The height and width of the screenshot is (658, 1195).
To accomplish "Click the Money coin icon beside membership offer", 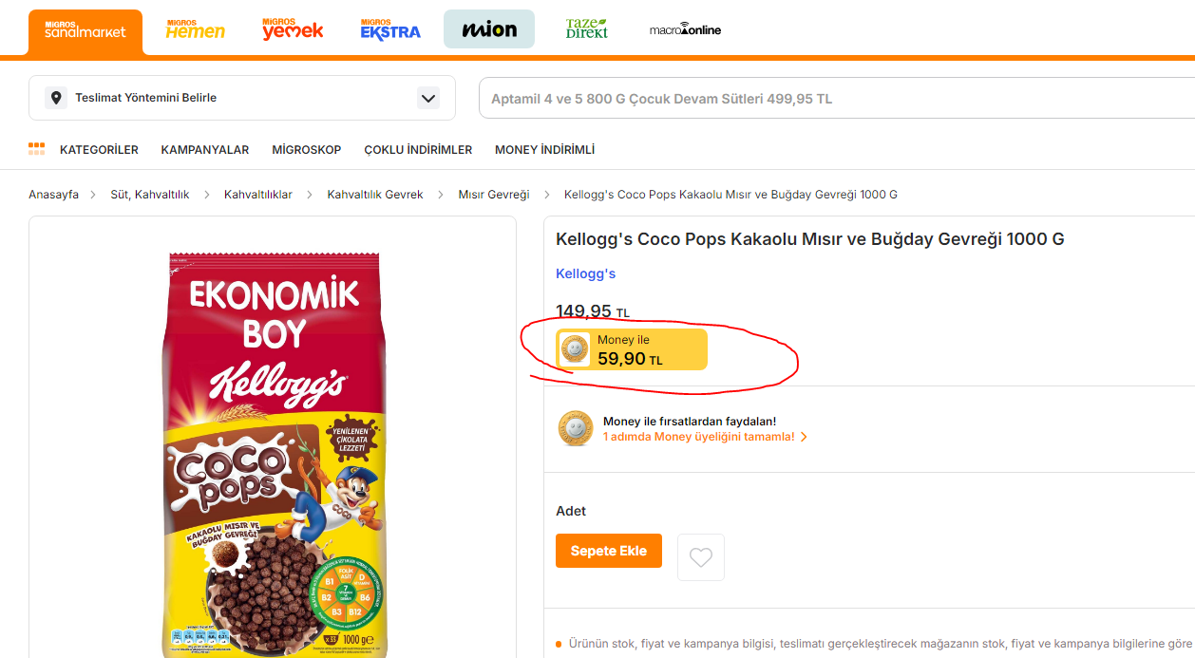I will tap(576, 428).
